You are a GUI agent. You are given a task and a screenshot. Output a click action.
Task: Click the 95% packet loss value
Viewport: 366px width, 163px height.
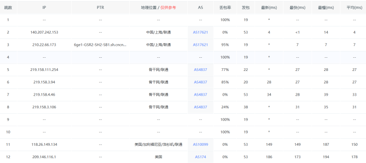pyautogui.click(x=225, y=45)
